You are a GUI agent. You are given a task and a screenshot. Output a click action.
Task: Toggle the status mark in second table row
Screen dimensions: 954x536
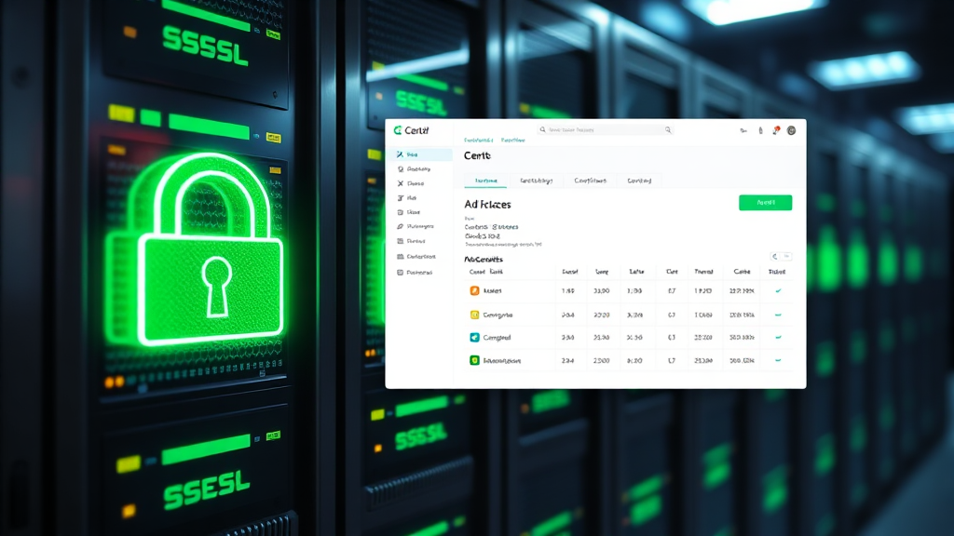[x=778, y=315]
